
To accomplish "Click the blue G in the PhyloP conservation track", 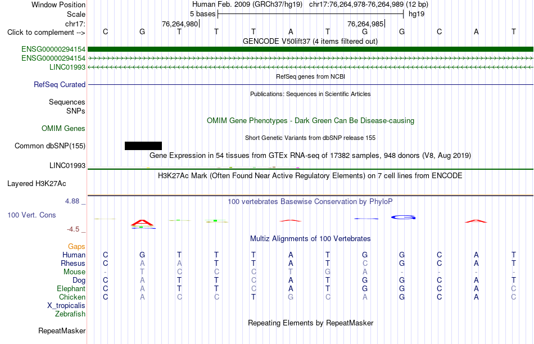I will [403, 218].
